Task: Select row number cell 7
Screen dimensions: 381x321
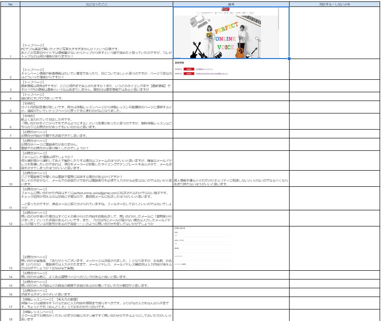Action: click(11, 134)
